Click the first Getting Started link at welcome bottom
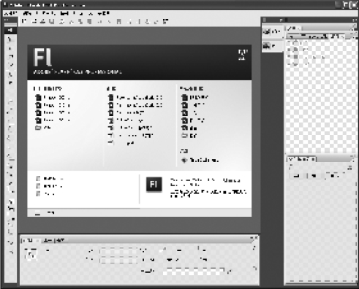Image resolution: width=359 pixels, height=289 pixels. pos(50,179)
